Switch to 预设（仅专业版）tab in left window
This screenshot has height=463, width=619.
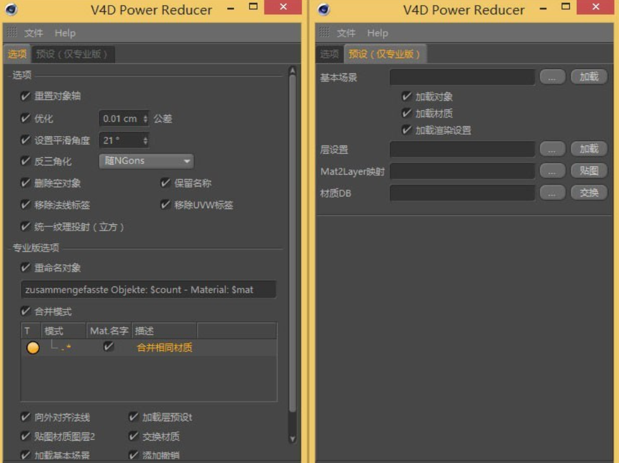tap(72, 54)
